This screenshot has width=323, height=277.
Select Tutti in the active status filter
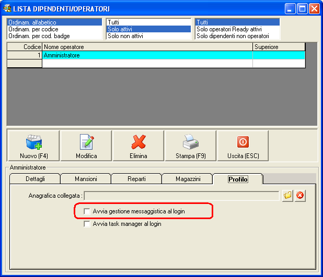148,22
